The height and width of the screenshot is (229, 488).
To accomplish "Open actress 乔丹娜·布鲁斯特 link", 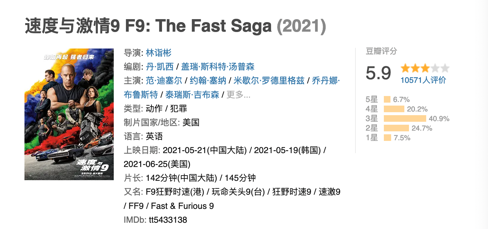I will [x=326, y=81].
